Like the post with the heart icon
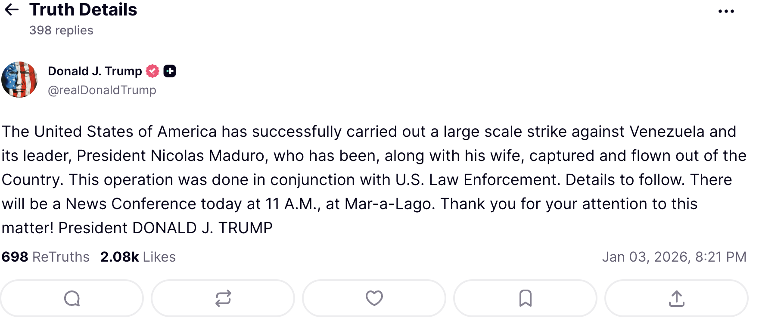The width and height of the screenshot is (759, 321). point(374,298)
